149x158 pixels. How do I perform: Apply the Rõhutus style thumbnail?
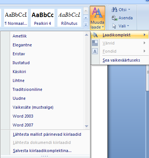point(69,18)
